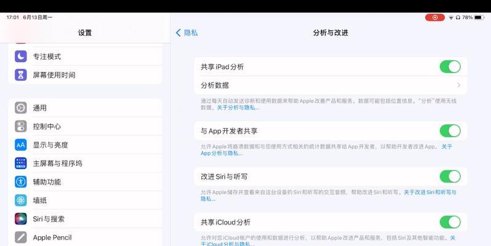
Task: Open 屏幕使用时间 settings
Action: pos(85,75)
